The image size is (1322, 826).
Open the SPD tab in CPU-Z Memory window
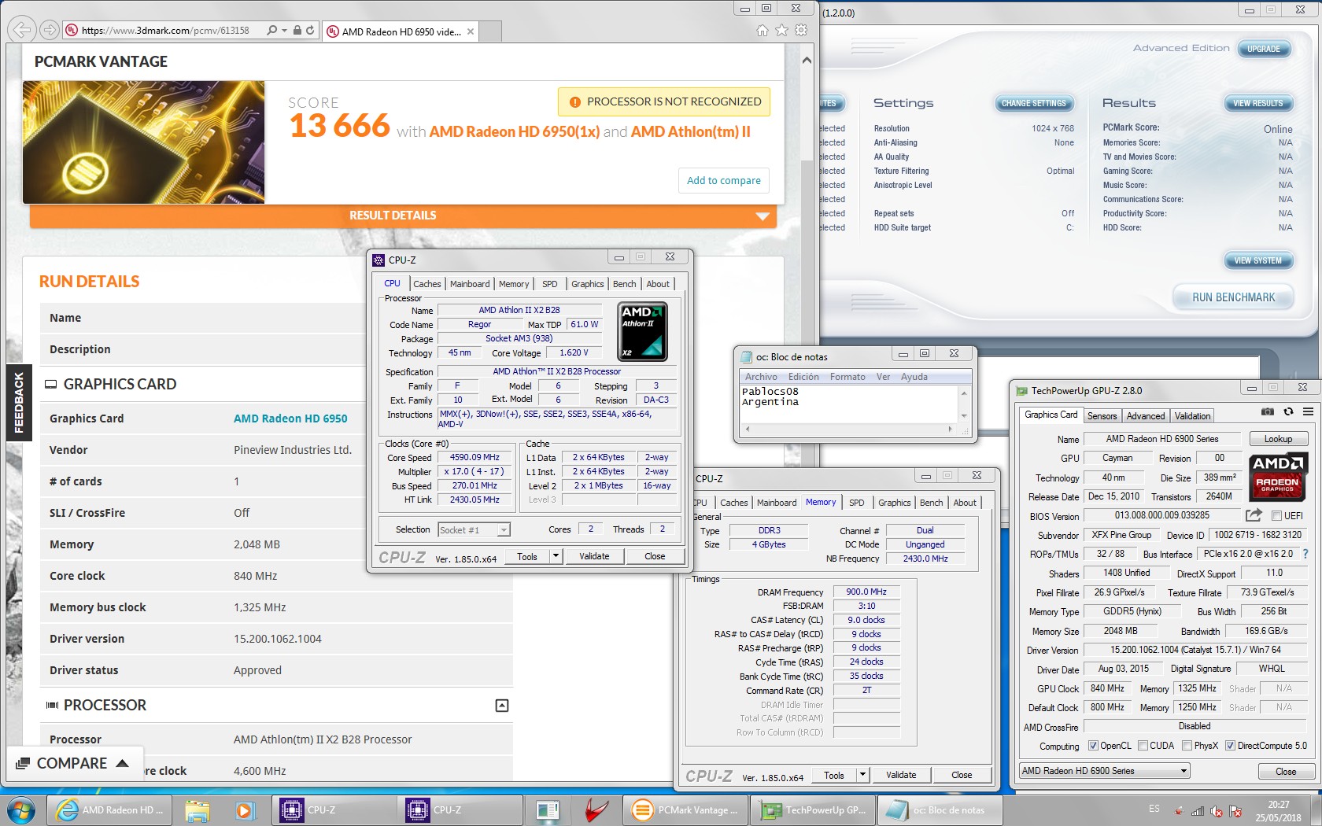[x=856, y=503]
